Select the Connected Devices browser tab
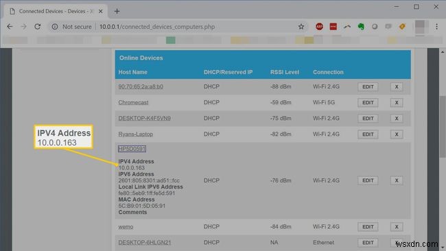The width and height of the screenshot is (446, 251). coord(56,11)
